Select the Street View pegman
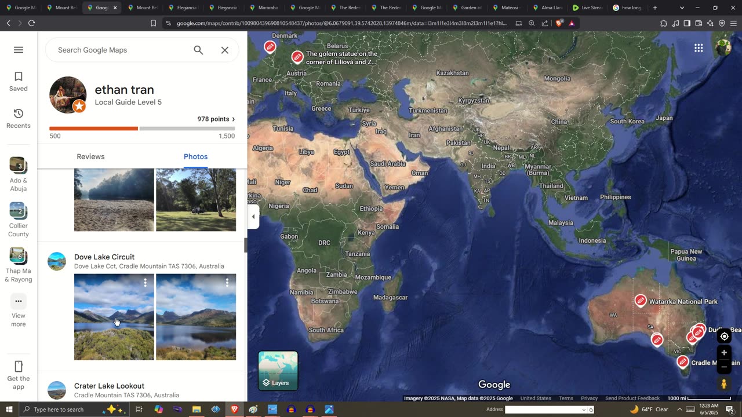 [x=724, y=383]
